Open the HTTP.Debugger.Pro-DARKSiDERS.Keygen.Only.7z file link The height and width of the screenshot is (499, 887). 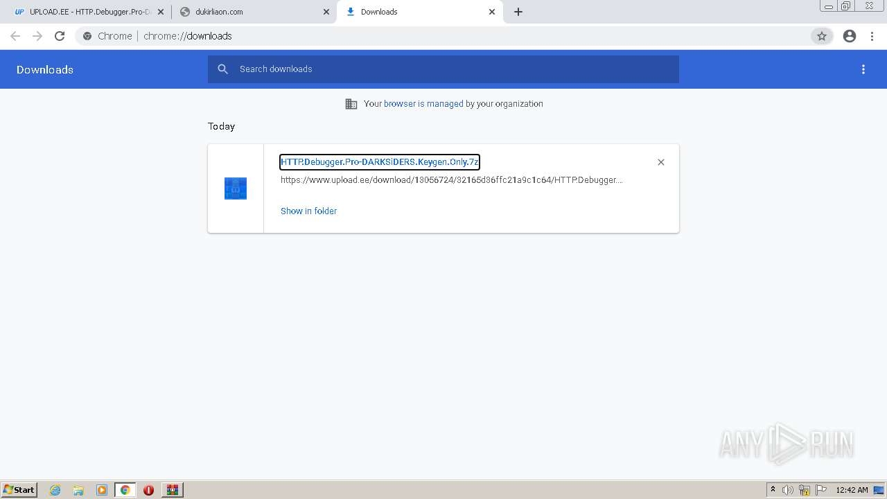[x=380, y=162]
